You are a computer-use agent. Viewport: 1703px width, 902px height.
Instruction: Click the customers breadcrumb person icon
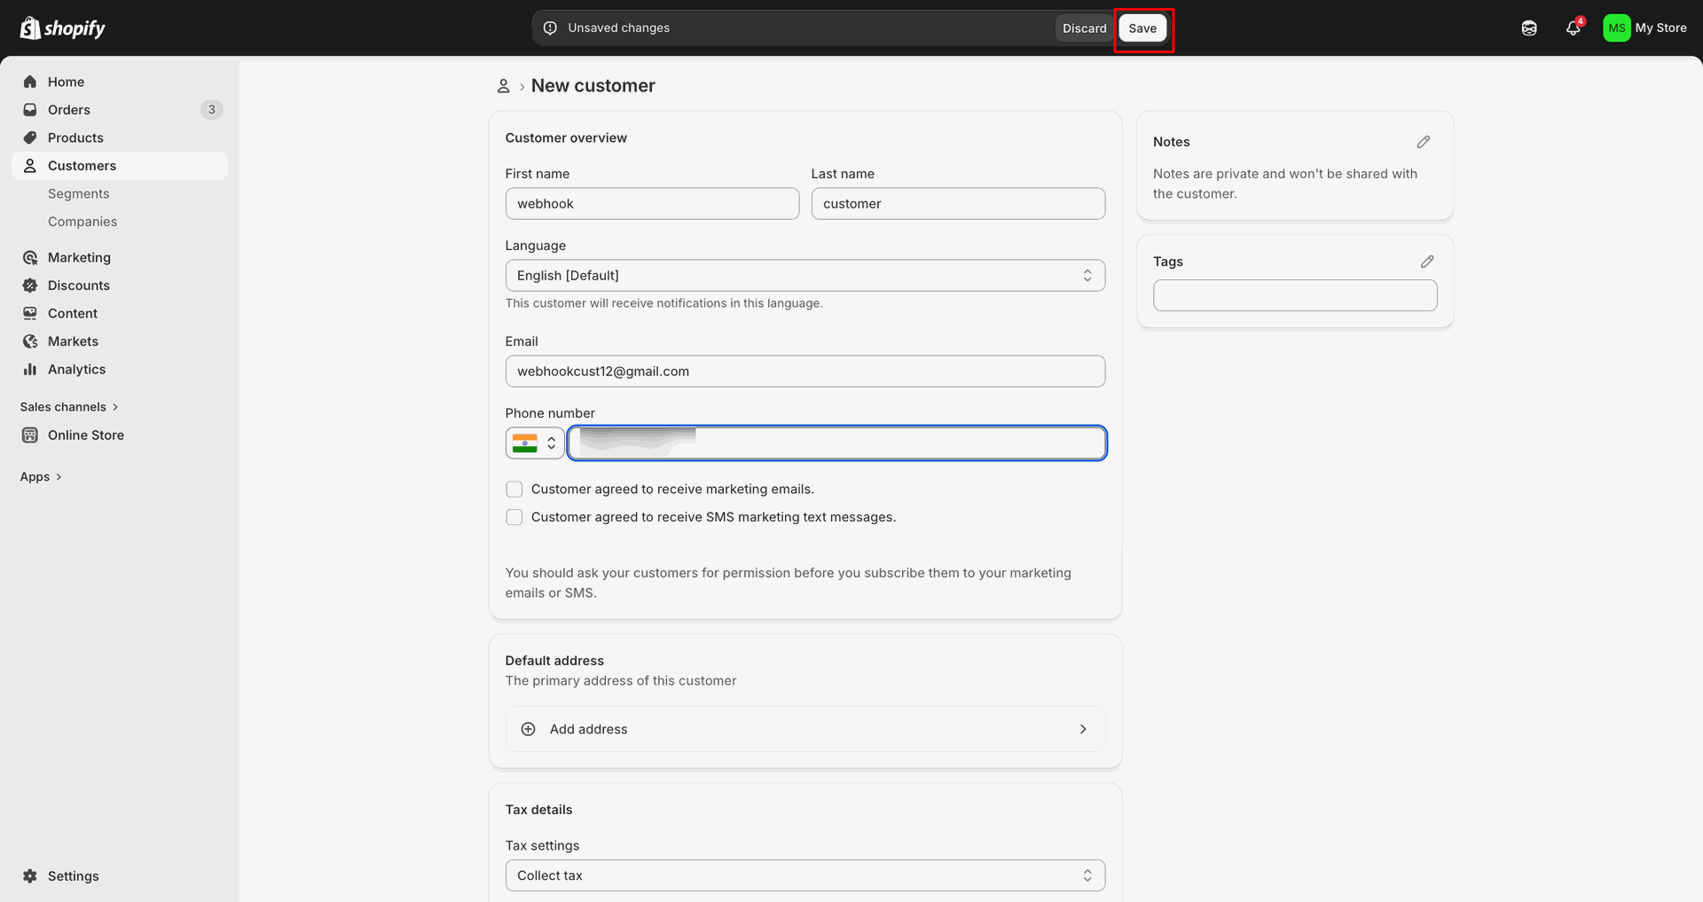pyautogui.click(x=503, y=86)
